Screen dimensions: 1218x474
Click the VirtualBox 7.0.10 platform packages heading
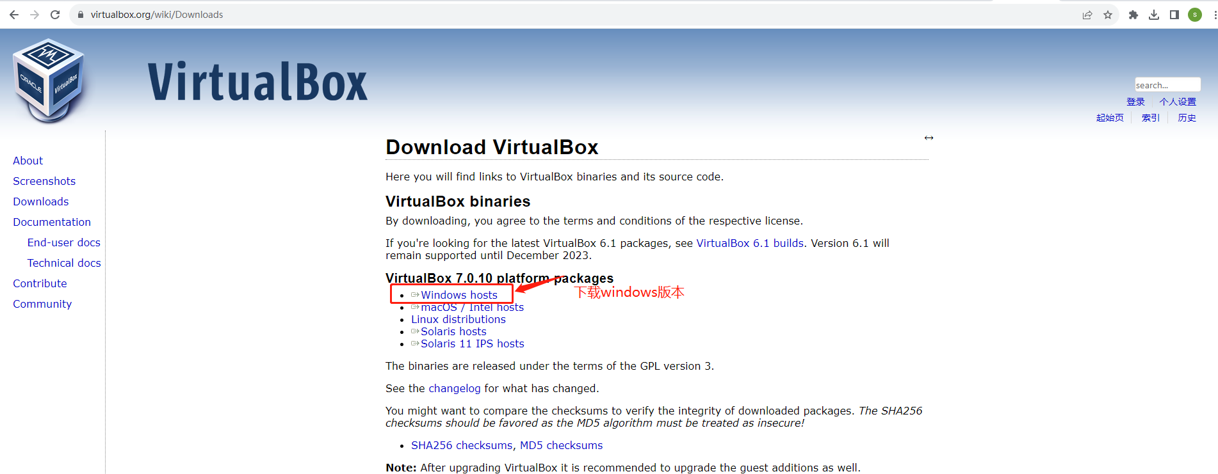(x=499, y=278)
